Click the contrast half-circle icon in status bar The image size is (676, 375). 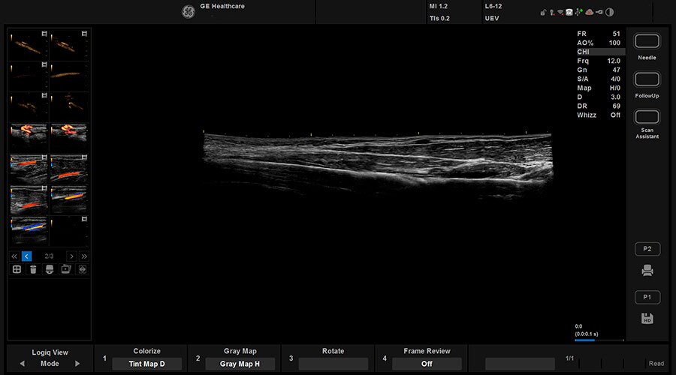[609, 12]
